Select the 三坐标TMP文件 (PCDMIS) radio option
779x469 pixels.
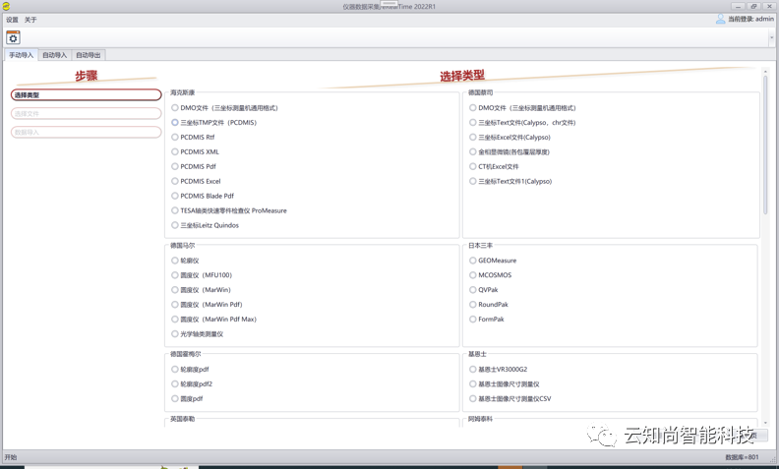coord(175,123)
